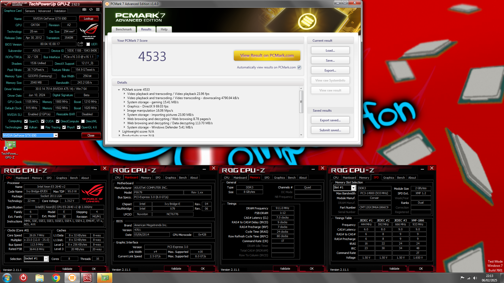Click the GPU Name field NVIDIA GeForce GTX 690
504x283 pixels.
click(x=50, y=19)
